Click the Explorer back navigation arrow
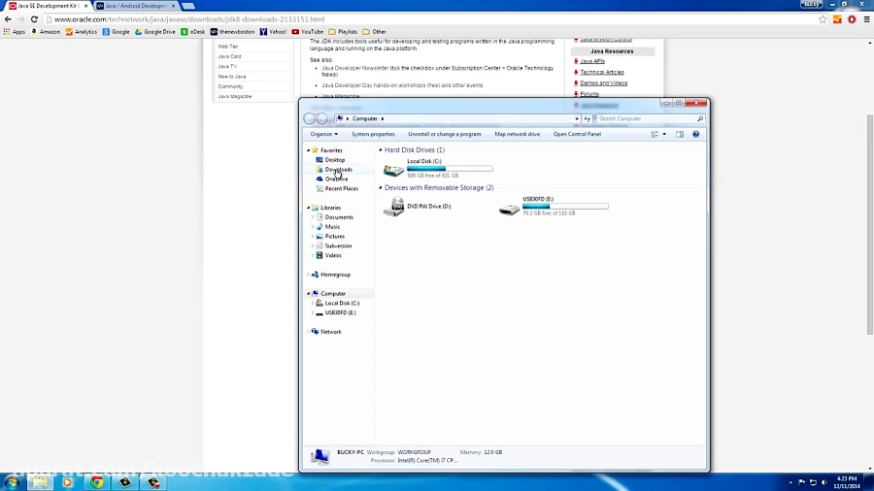Image resolution: width=874 pixels, height=491 pixels. click(310, 118)
